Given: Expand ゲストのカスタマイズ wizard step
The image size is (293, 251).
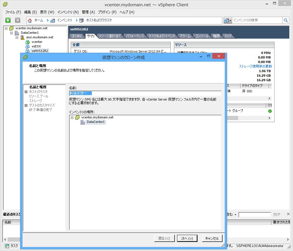Looking at the screenshot, I should (x=26, y=105).
